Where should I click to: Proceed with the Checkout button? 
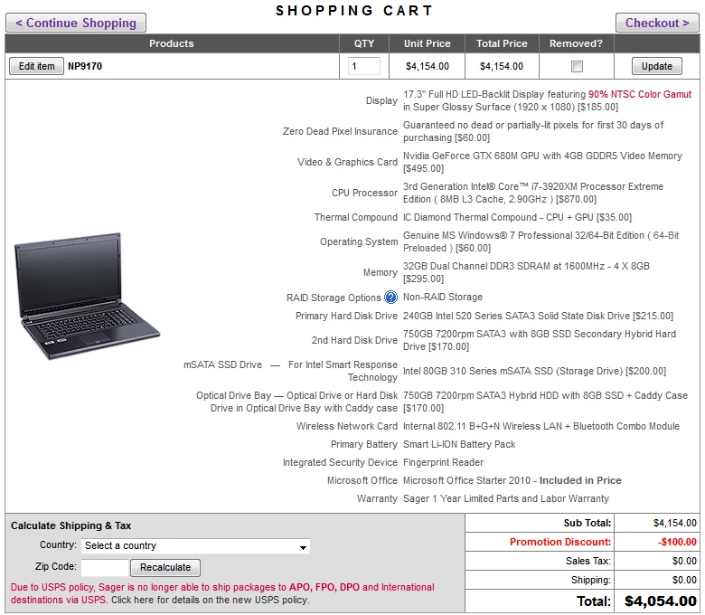click(x=657, y=23)
